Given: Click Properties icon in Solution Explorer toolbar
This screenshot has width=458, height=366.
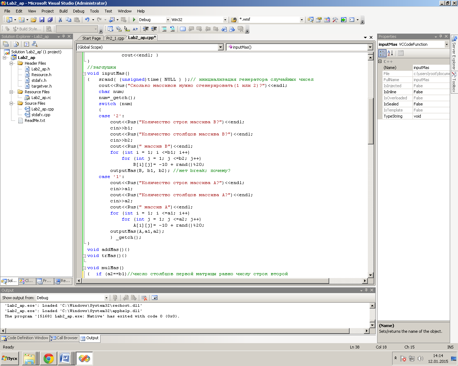Looking at the screenshot, I should tap(6, 44).
